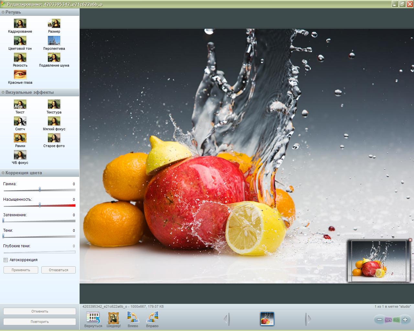Screen dimensions: 414x331
Task: Click the Гамма slider handle
Action: [40, 189]
